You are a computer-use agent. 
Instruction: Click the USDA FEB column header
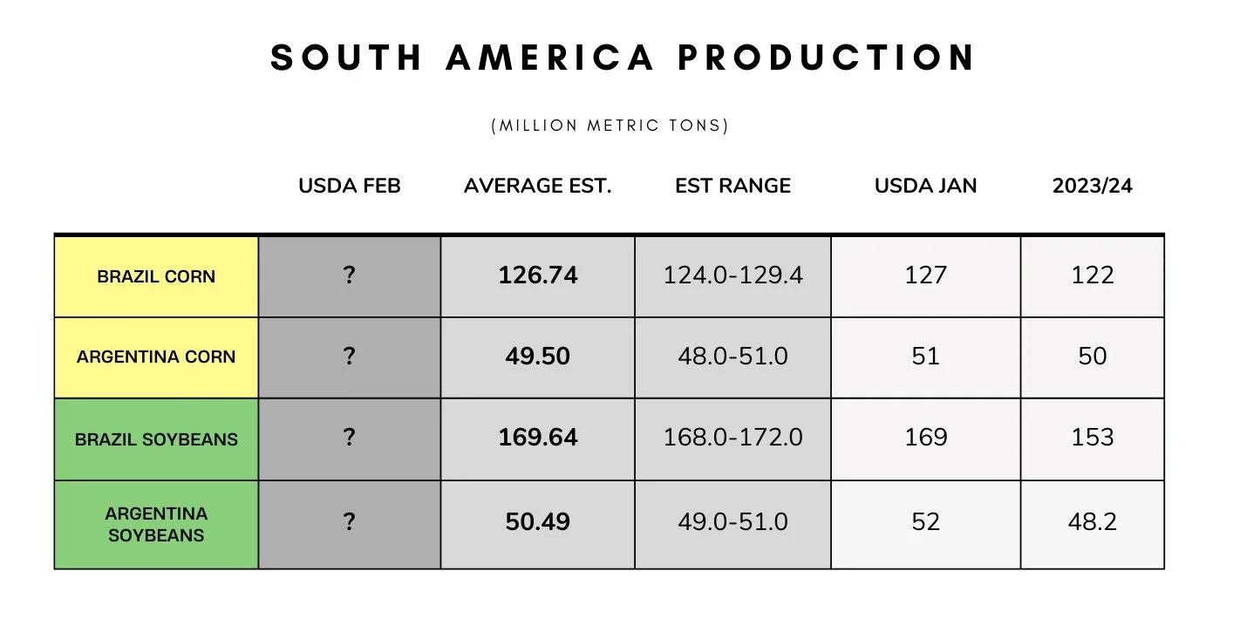(x=350, y=186)
